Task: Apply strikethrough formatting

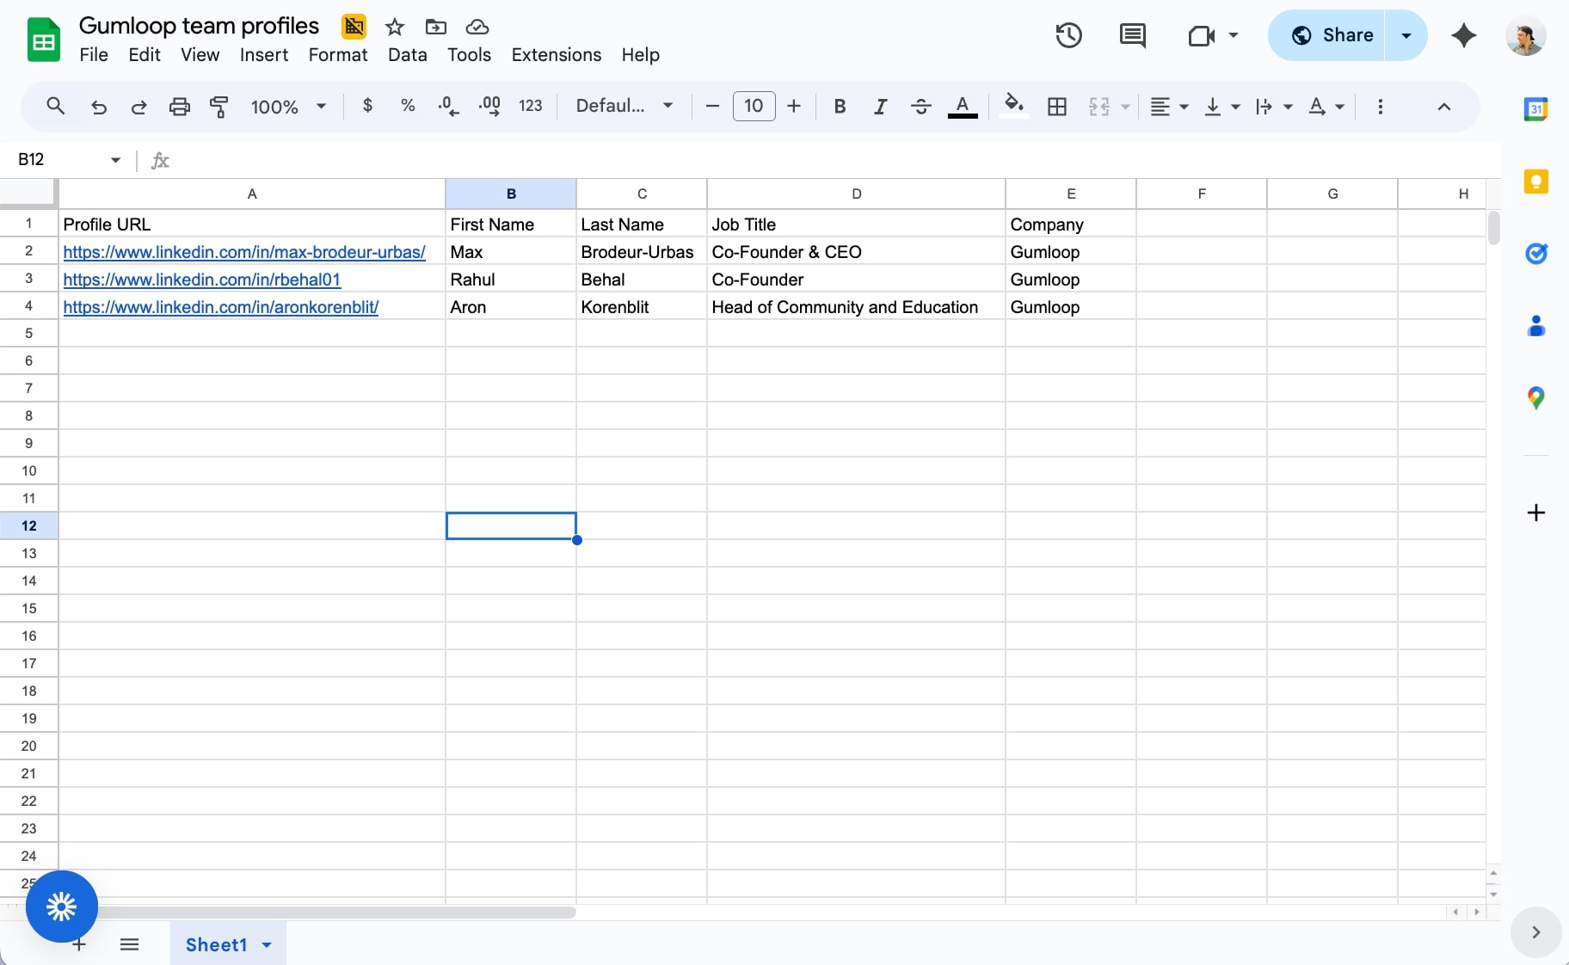Action: (920, 107)
